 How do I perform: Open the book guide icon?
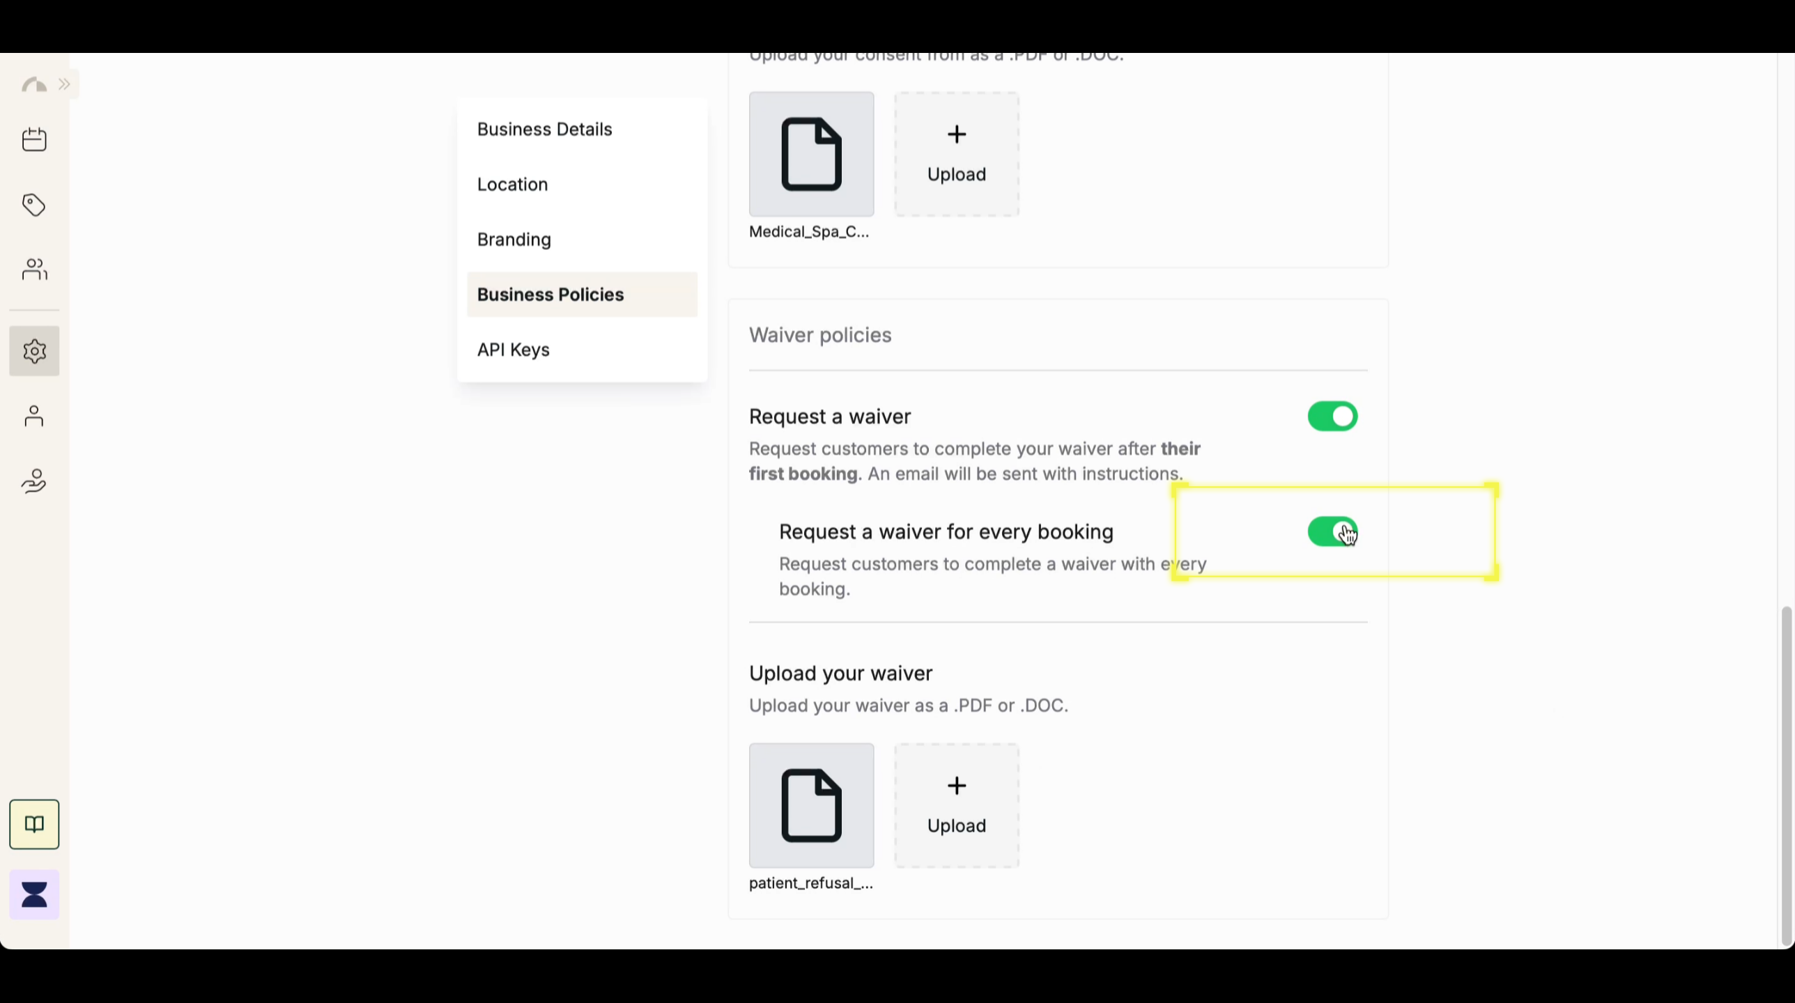34,825
